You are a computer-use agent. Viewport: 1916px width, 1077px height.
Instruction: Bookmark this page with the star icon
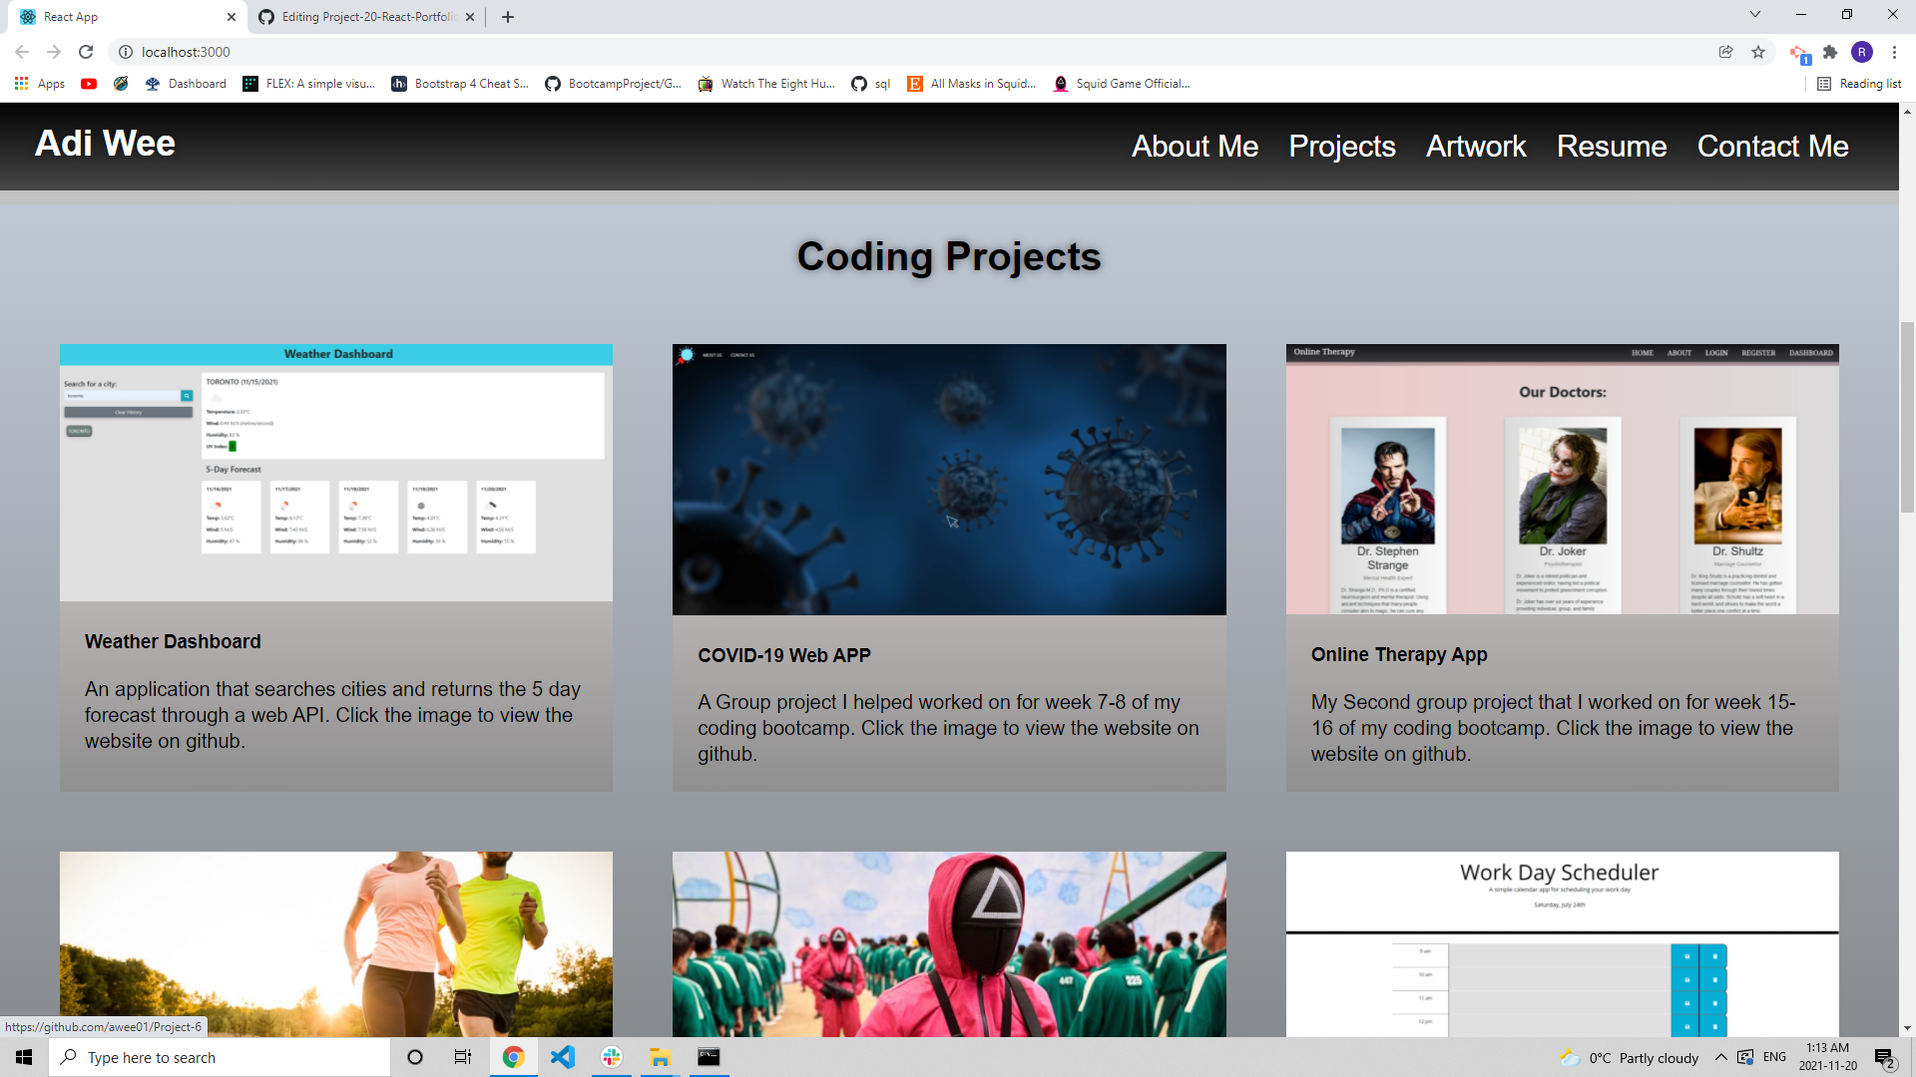click(x=1758, y=52)
